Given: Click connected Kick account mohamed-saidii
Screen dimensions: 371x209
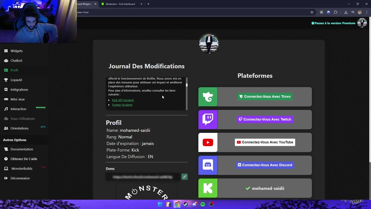Looking at the screenshot, I should pyautogui.click(x=265, y=188).
